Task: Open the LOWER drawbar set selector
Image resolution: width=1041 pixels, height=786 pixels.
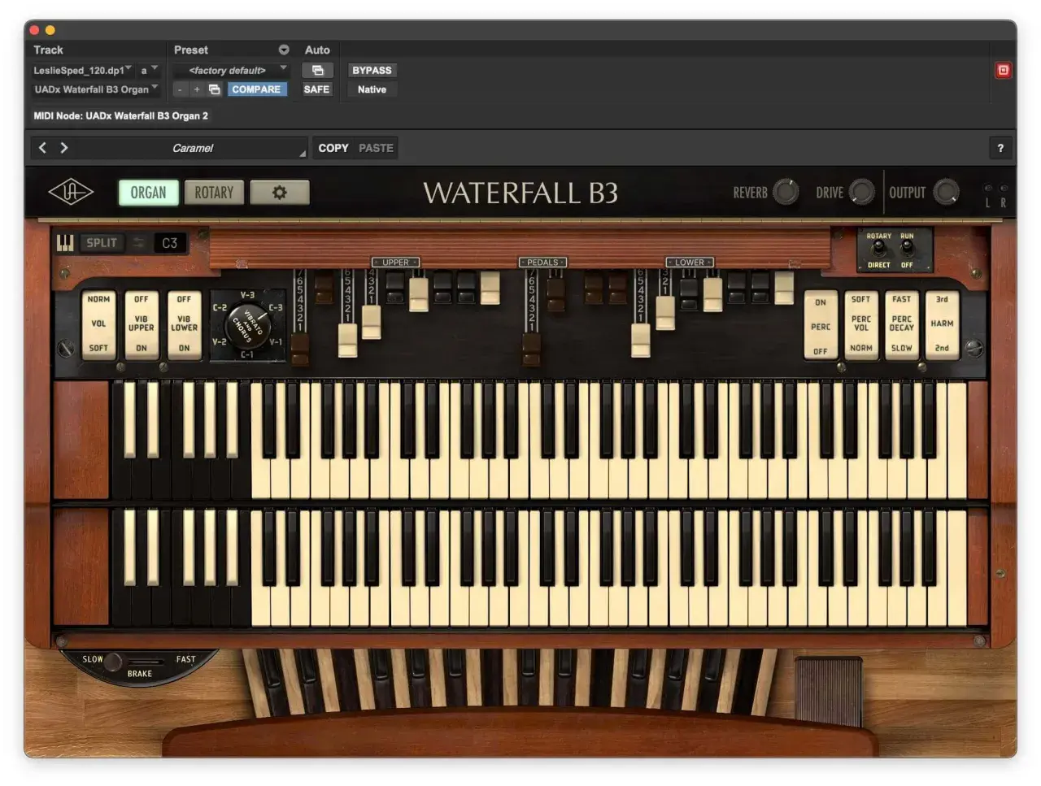Action: [690, 262]
